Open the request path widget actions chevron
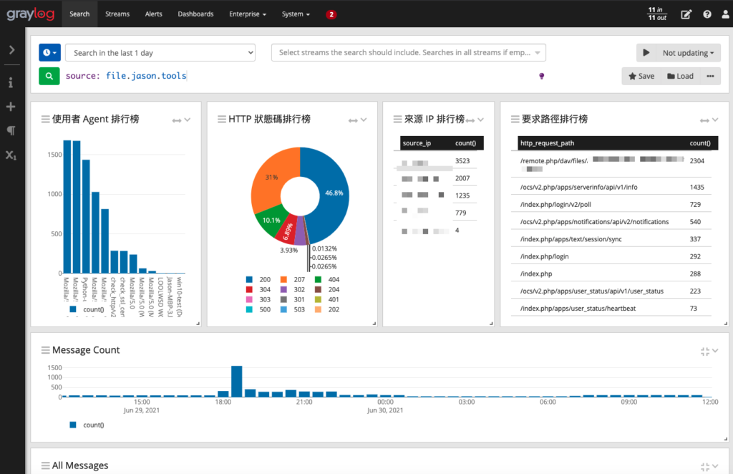This screenshot has width=733, height=474. [x=715, y=120]
